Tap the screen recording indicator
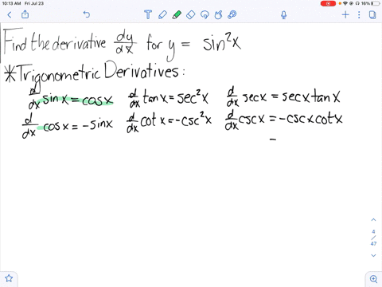This screenshot has height=287, width=382. pyautogui.click(x=328, y=3)
